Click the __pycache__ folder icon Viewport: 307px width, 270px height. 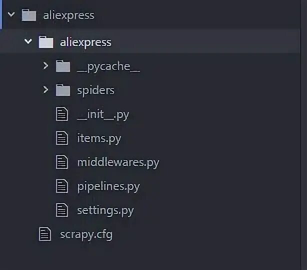[63, 66]
